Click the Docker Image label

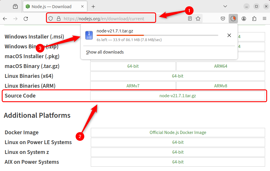pyautogui.click(x=22, y=133)
